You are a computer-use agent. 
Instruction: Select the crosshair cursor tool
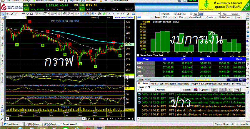point(7,14)
